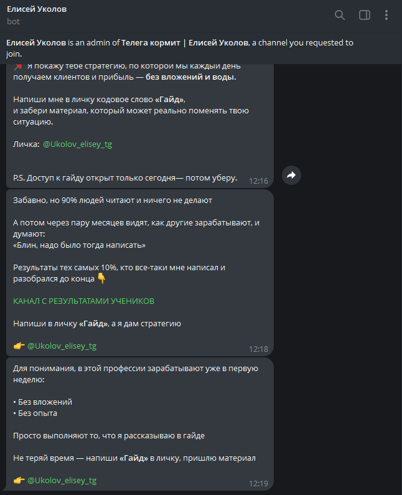Open Елисей Уколов profile from chat header

pos(37,9)
